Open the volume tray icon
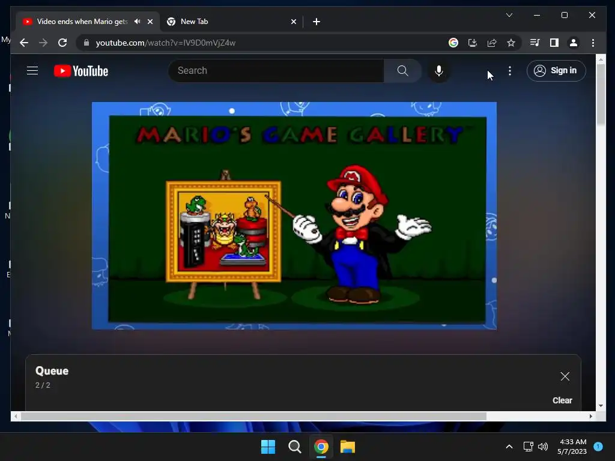Image resolution: width=615 pixels, height=461 pixels. click(543, 447)
